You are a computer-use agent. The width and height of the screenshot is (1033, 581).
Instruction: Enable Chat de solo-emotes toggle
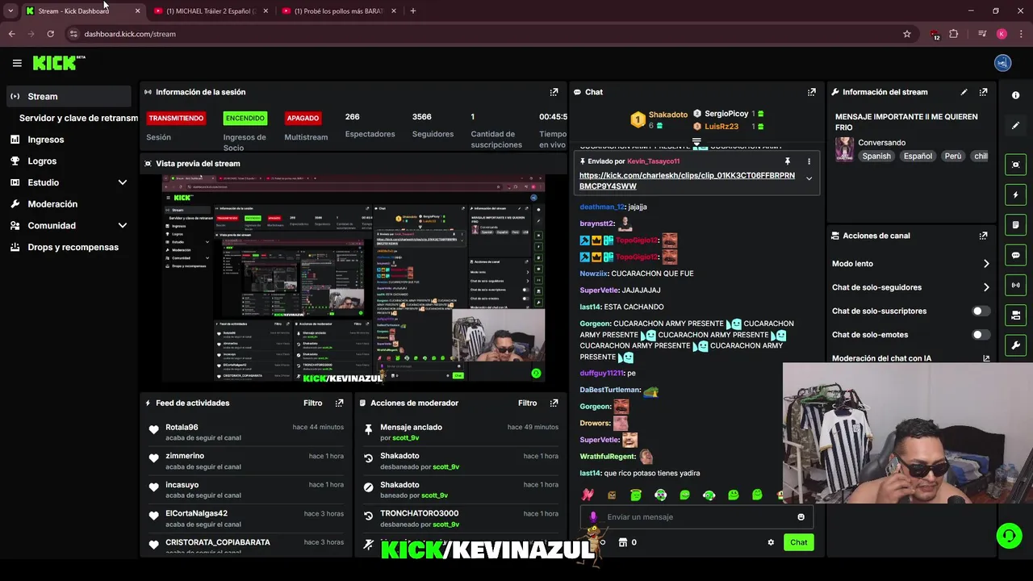981,335
